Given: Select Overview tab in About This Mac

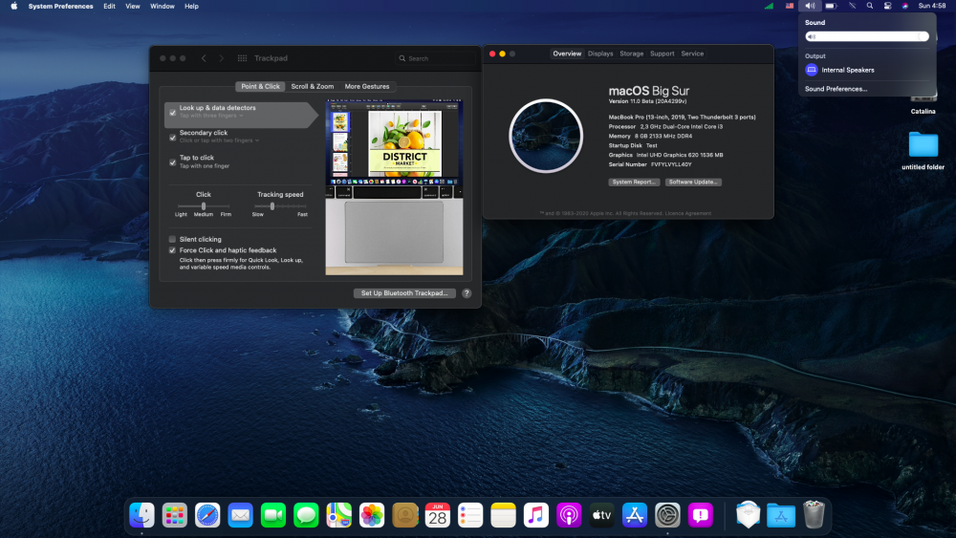Looking at the screenshot, I should point(567,54).
